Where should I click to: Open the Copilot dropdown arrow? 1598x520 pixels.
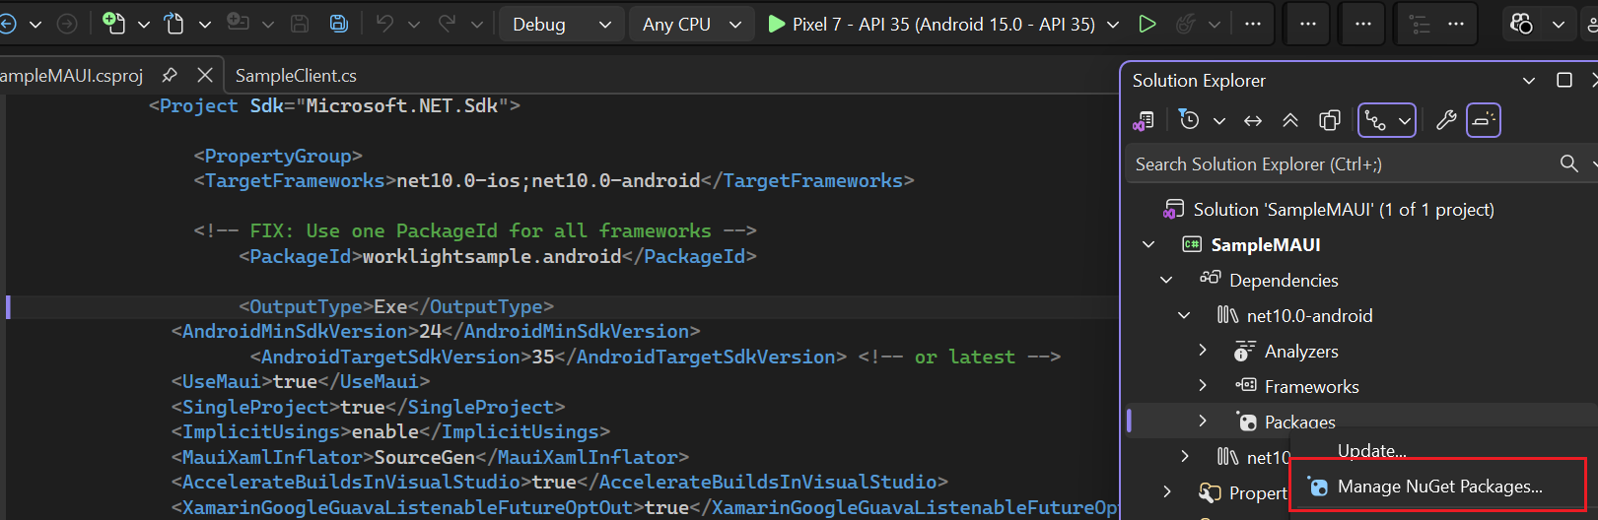click(1559, 24)
